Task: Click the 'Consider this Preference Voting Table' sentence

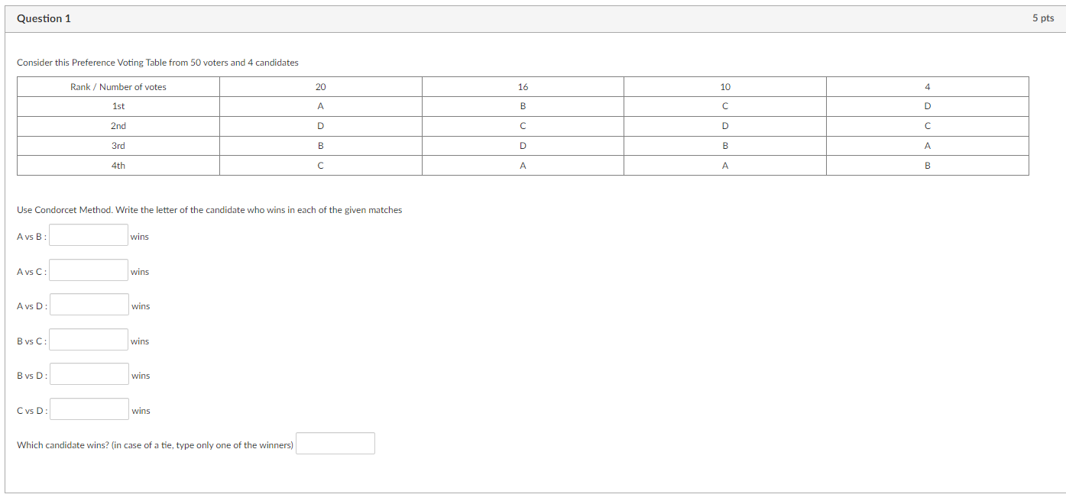Action: 157,63
